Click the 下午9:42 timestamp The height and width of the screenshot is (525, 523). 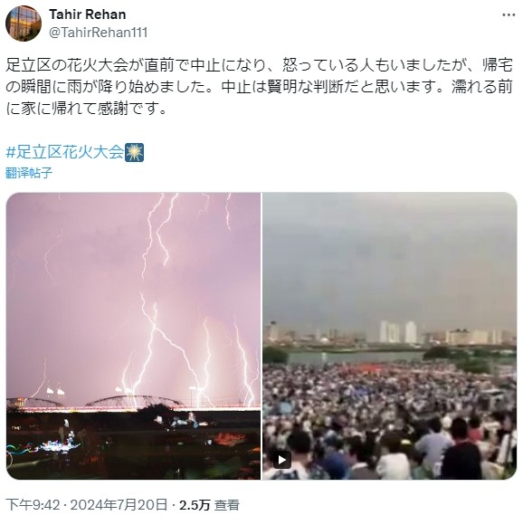(x=33, y=504)
